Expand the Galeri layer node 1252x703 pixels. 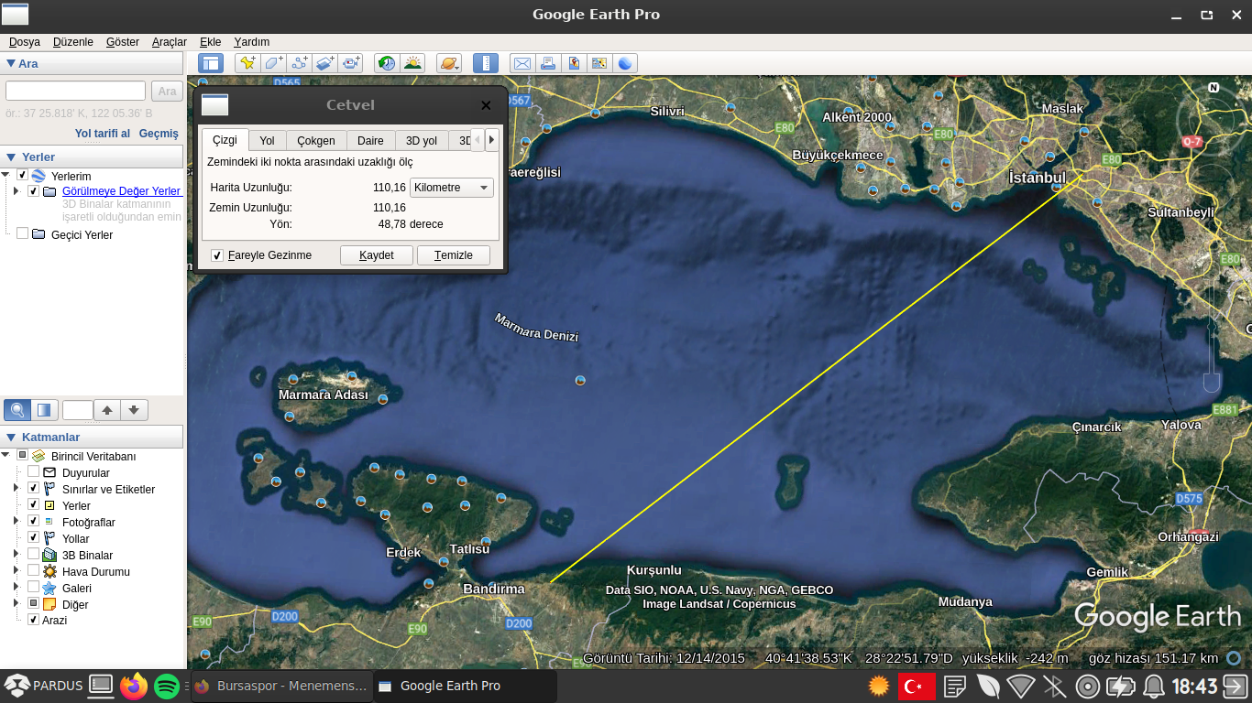pos(16,587)
